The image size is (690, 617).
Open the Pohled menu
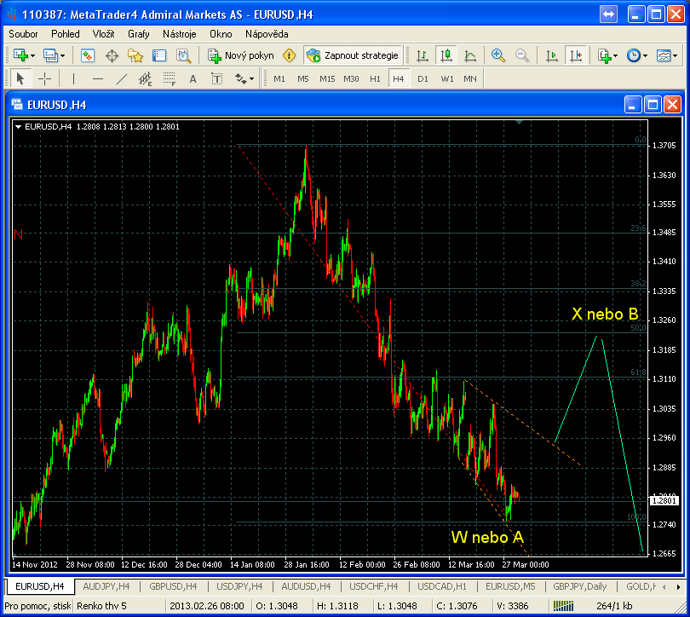point(66,34)
